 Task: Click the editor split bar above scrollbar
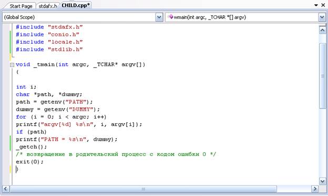(x=322, y=25)
